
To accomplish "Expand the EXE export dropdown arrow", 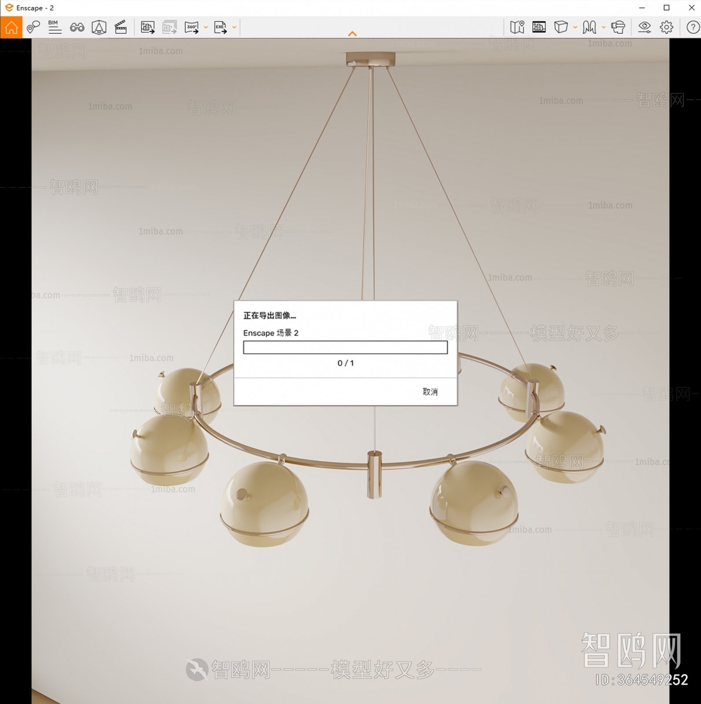I will coord(234,27).
